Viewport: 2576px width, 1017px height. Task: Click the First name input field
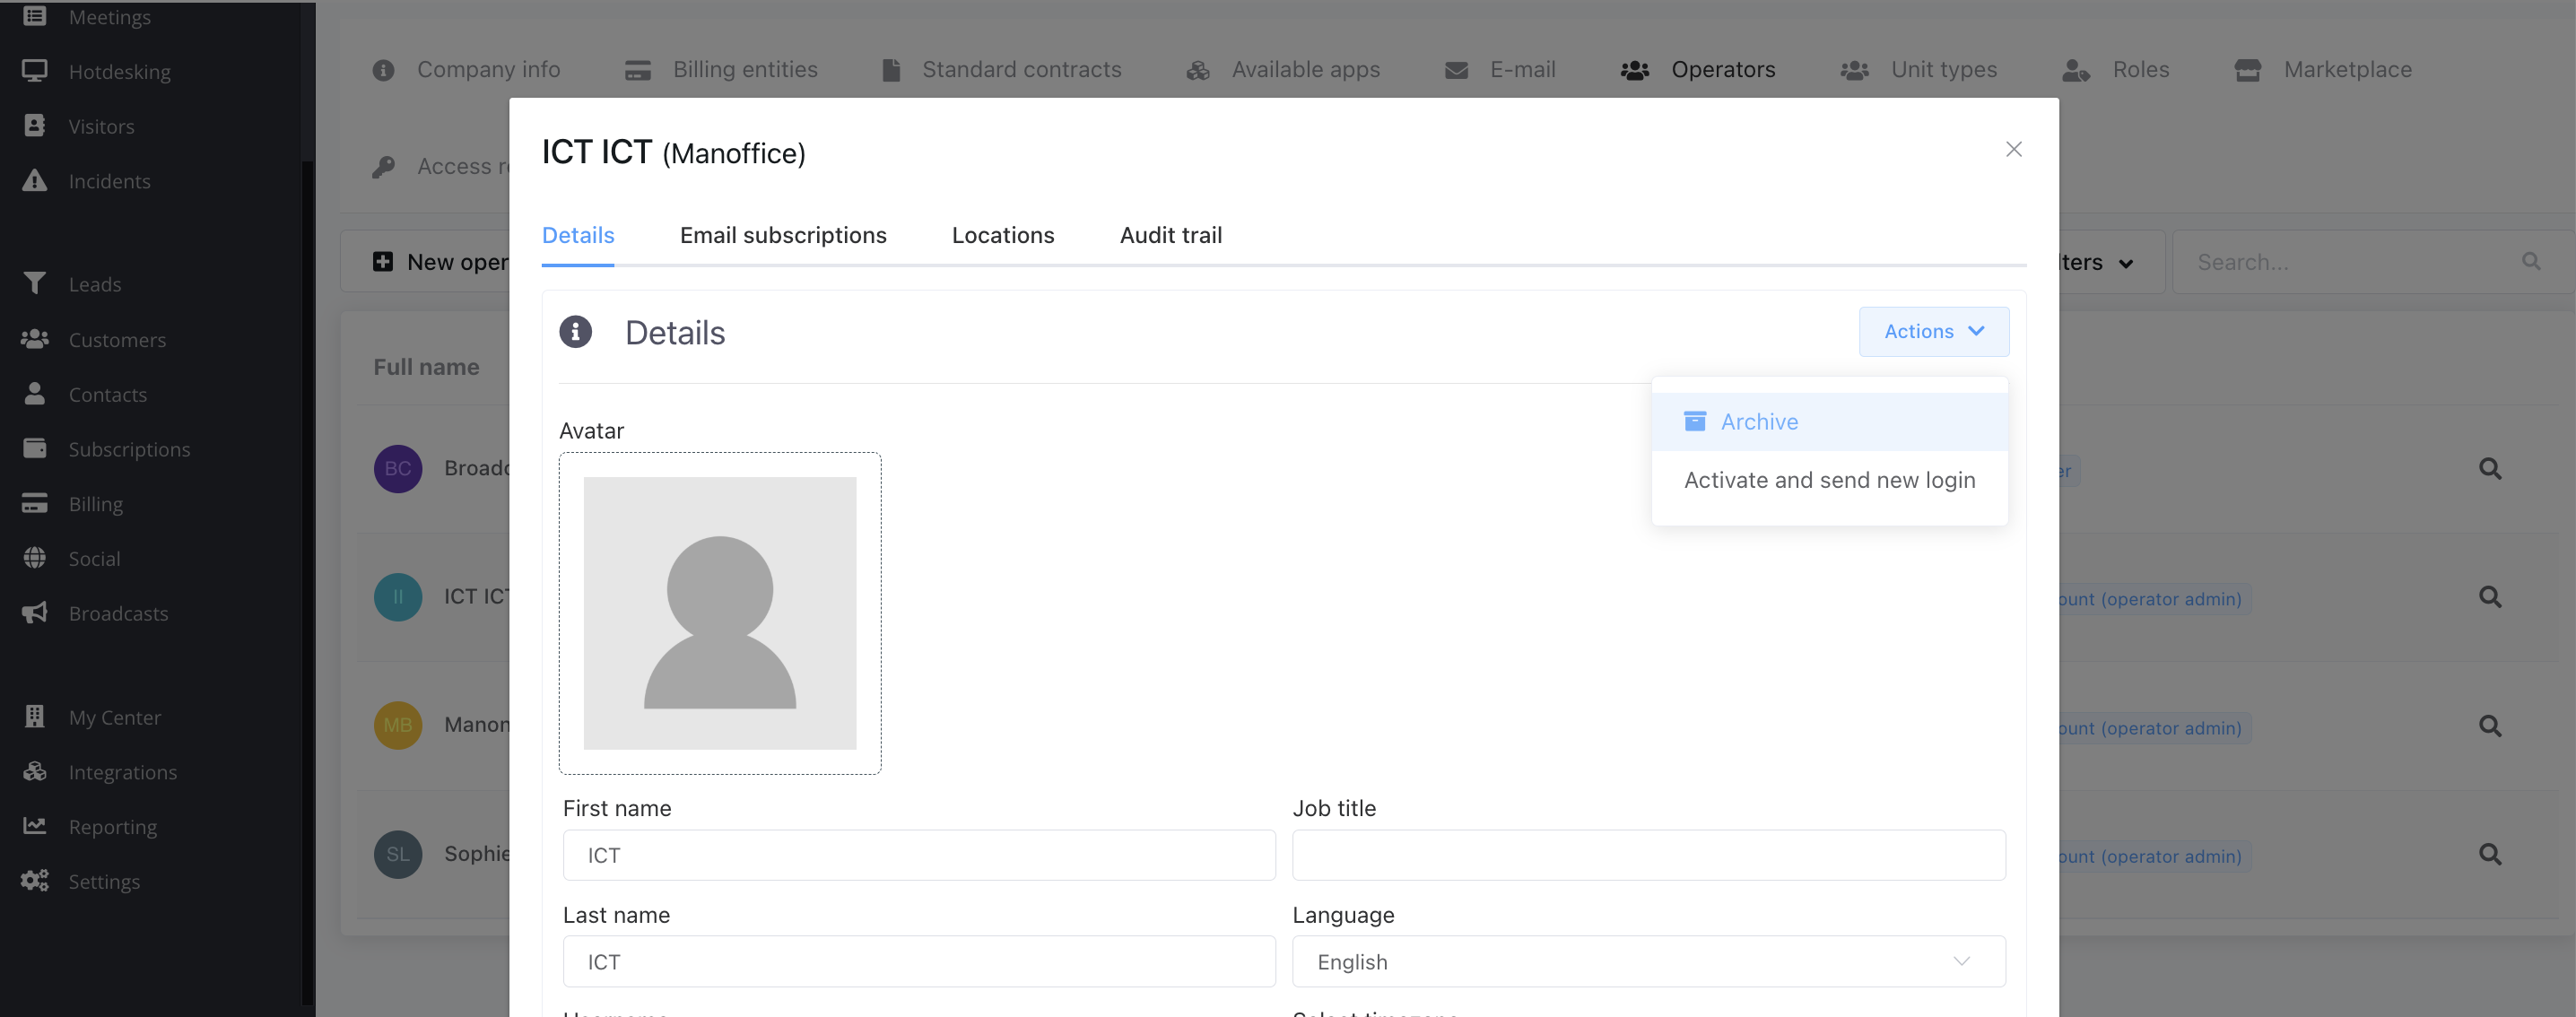[x=918, y=855]
